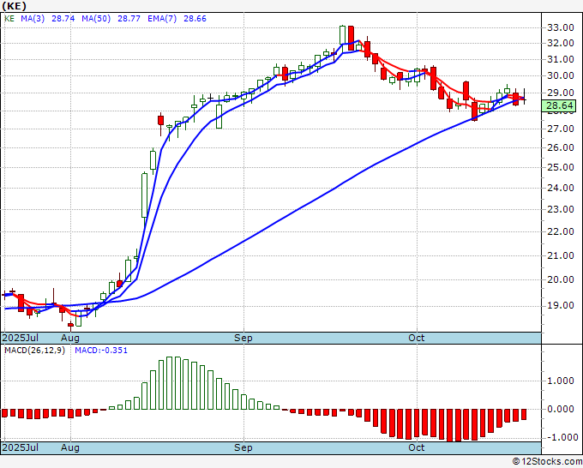Click the 27.00 price axis label
Image resolution: width=583 pixels, height=468 pixels.
click(x=561, y=129)
